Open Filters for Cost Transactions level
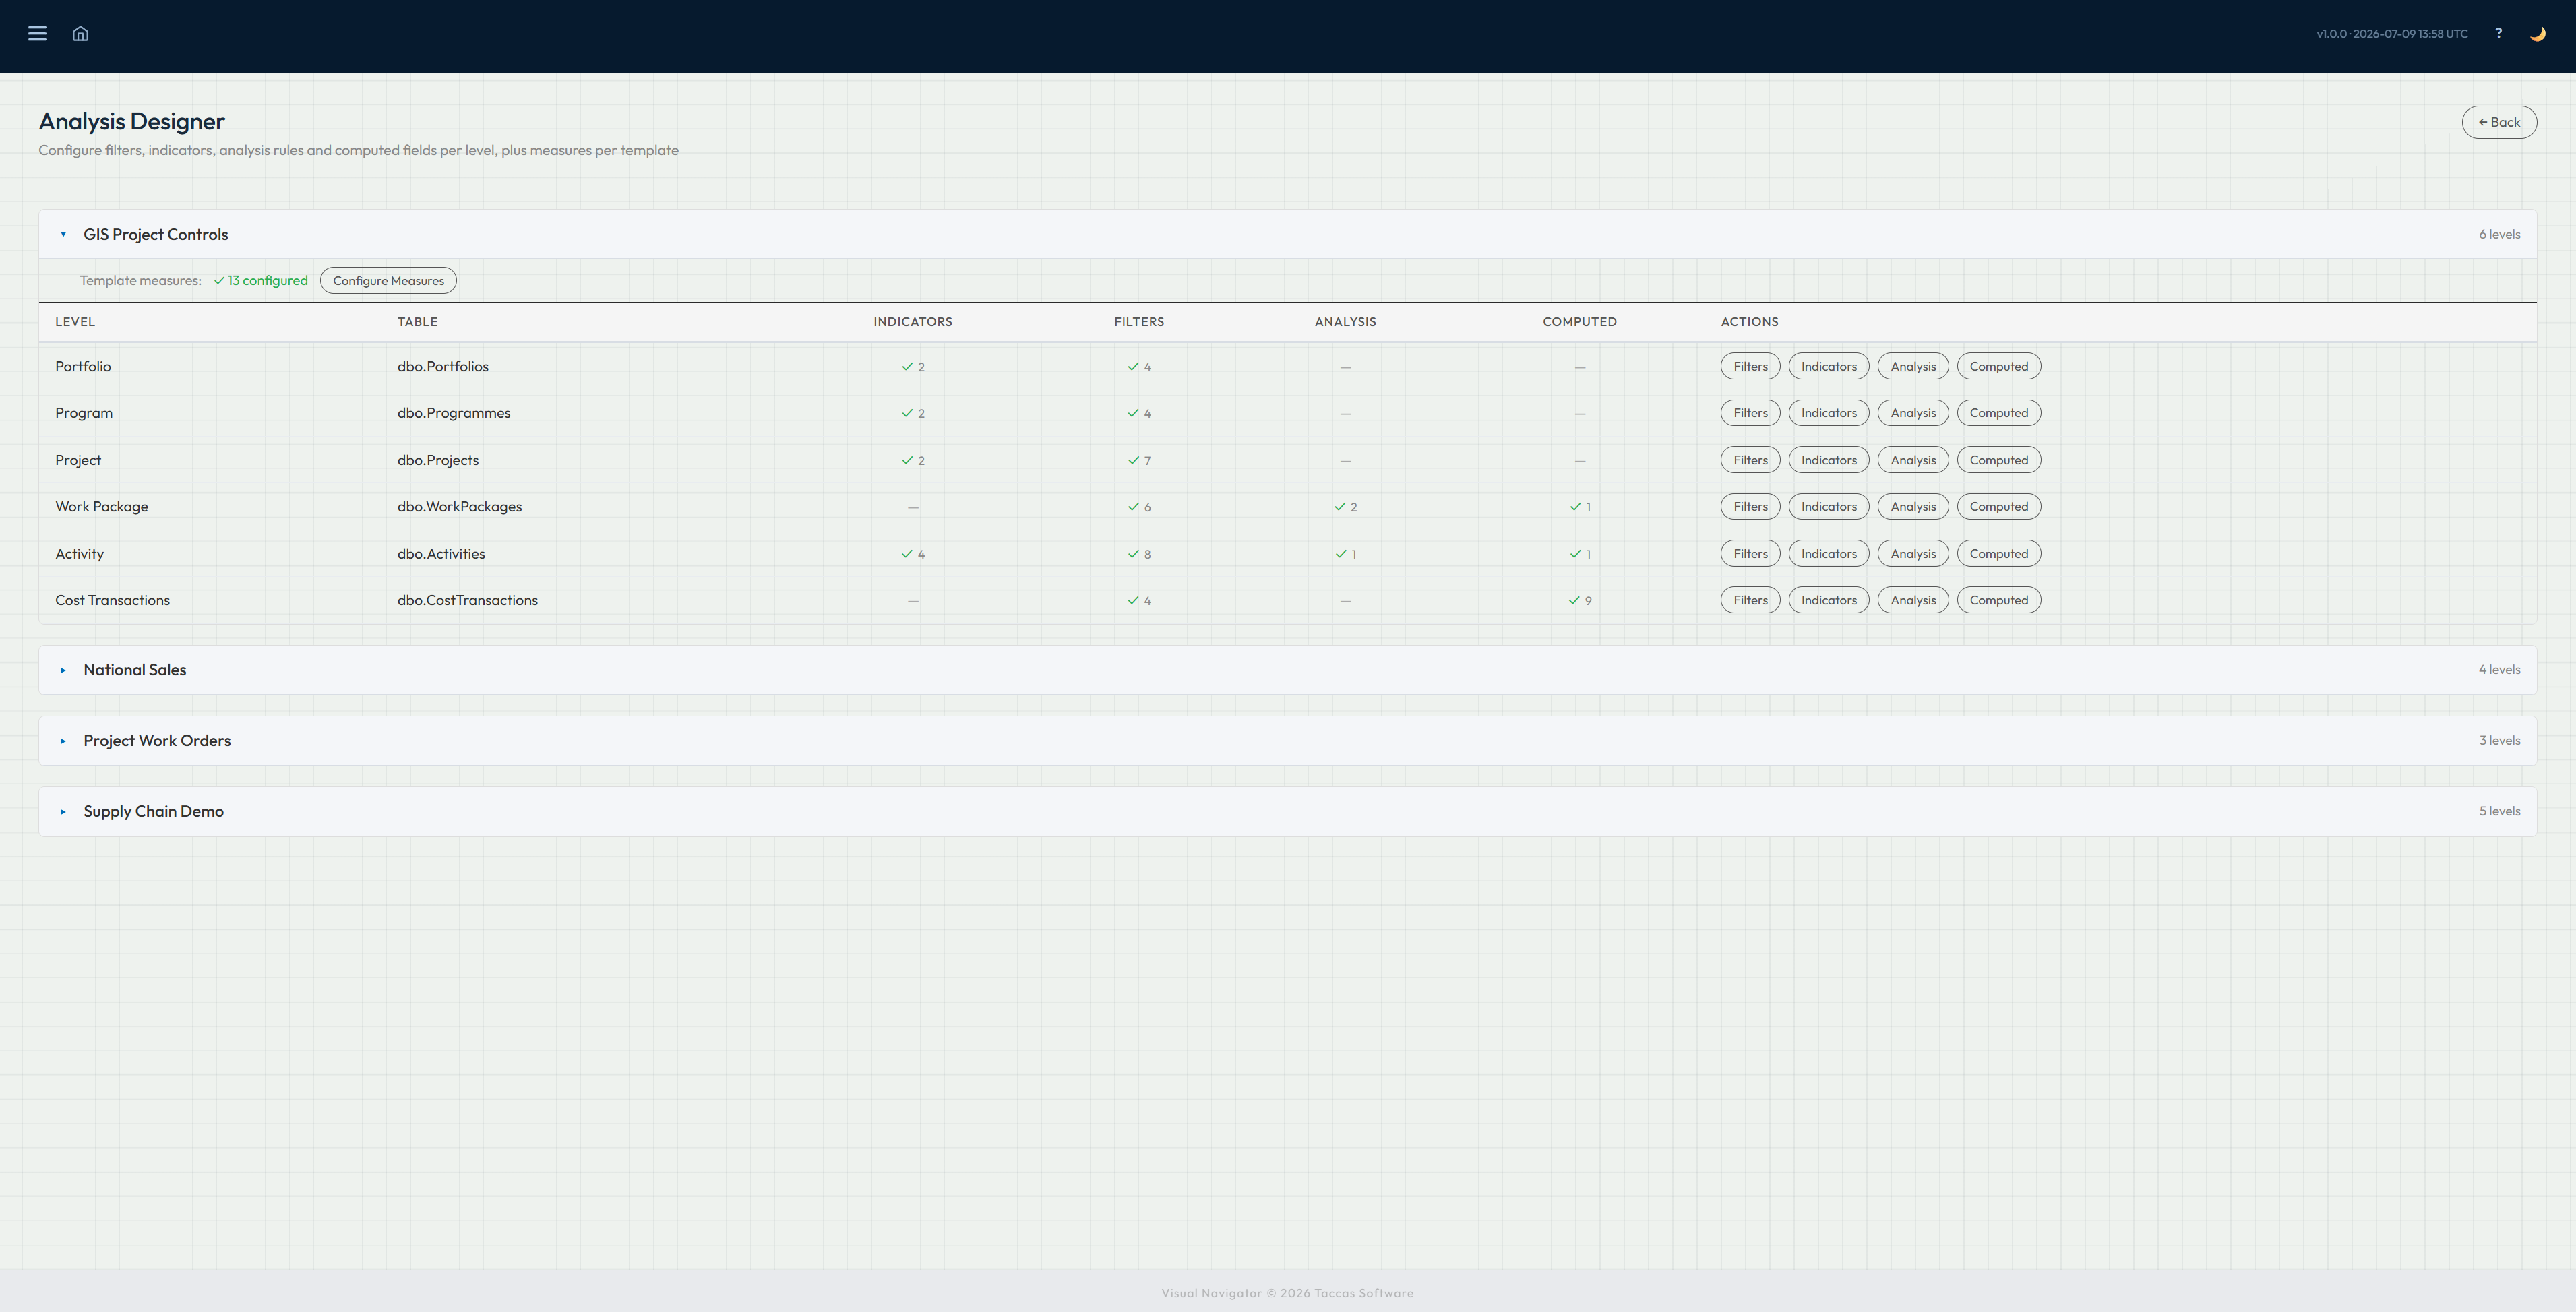Viewport: 2576px width, 1312px height. point(1750,600)
